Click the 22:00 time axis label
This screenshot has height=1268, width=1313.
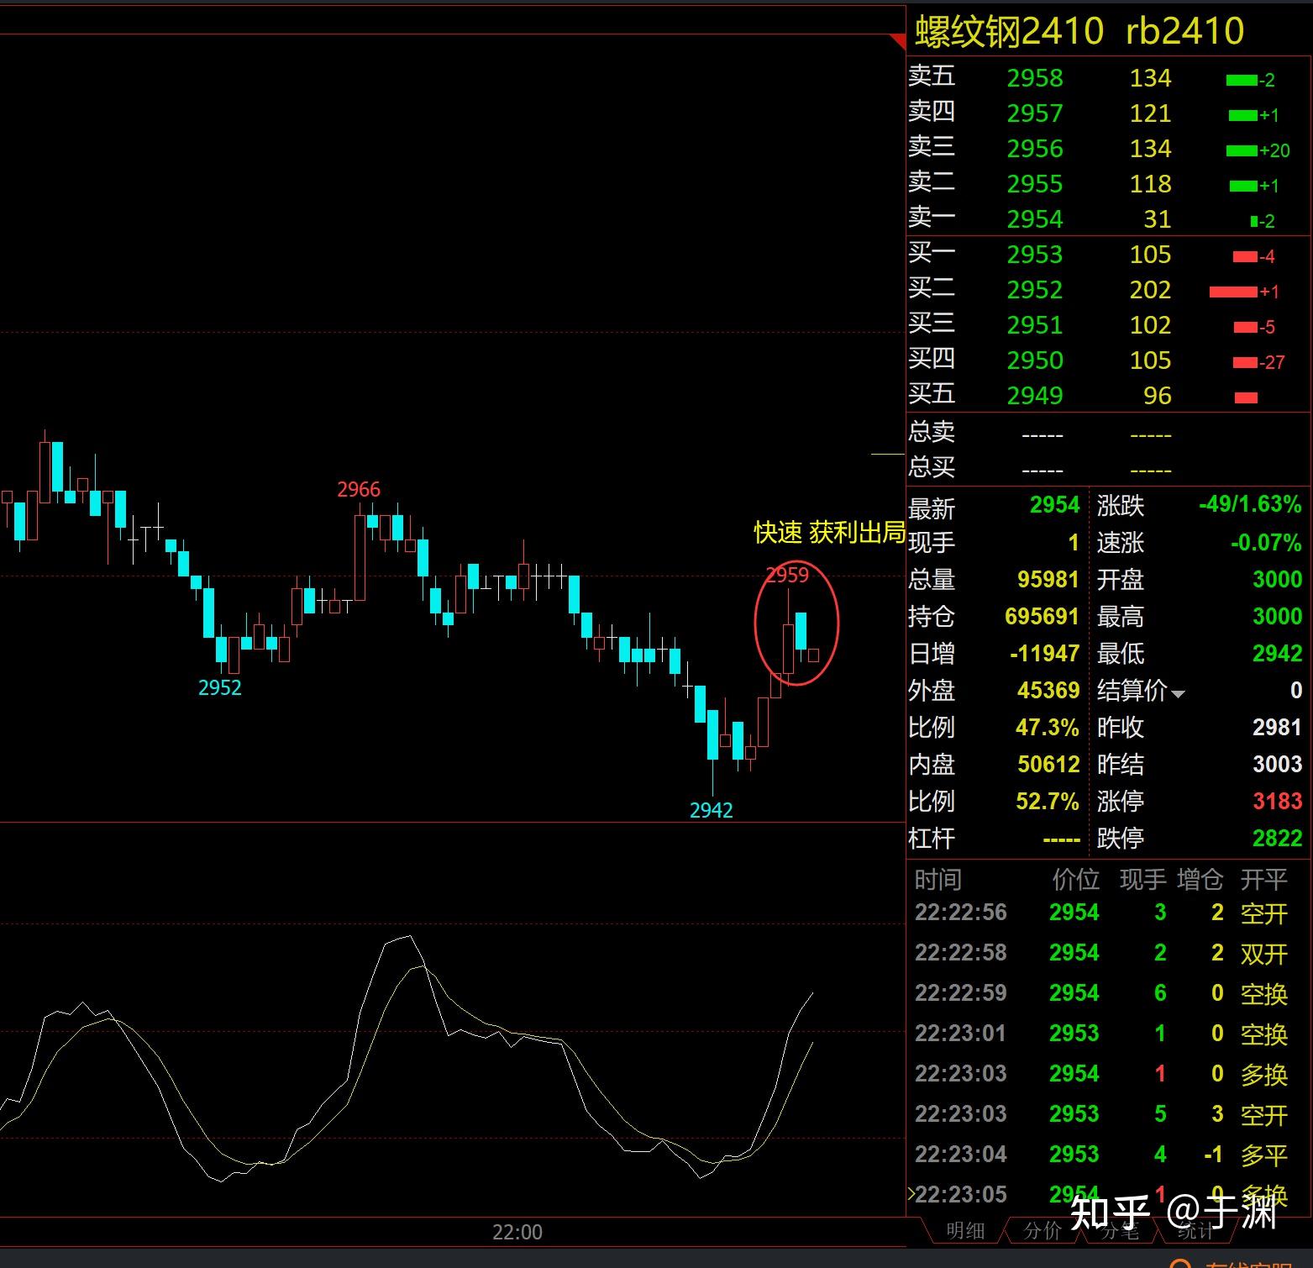pyautogui.click(x=517, y=1232)
